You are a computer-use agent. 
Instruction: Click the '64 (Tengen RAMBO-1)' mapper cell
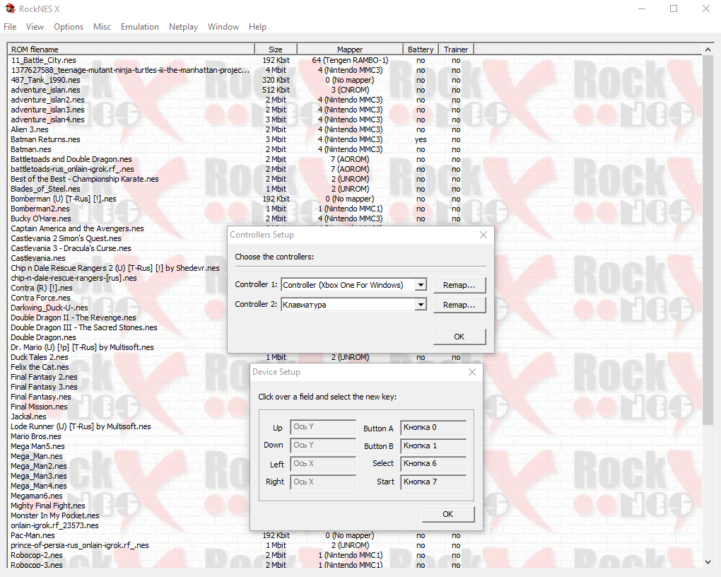[350, 60]
